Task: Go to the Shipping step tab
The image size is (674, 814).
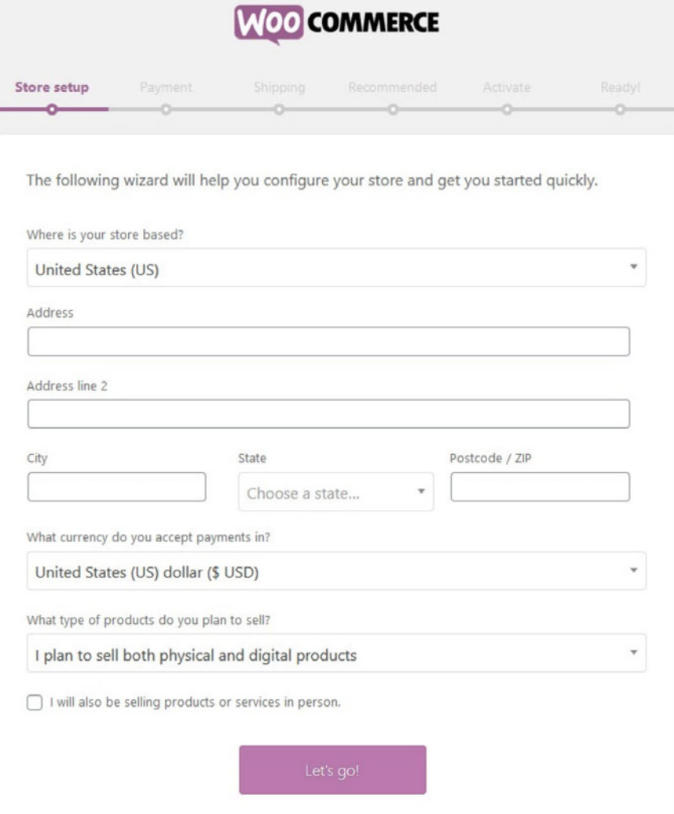Action: 279,87
